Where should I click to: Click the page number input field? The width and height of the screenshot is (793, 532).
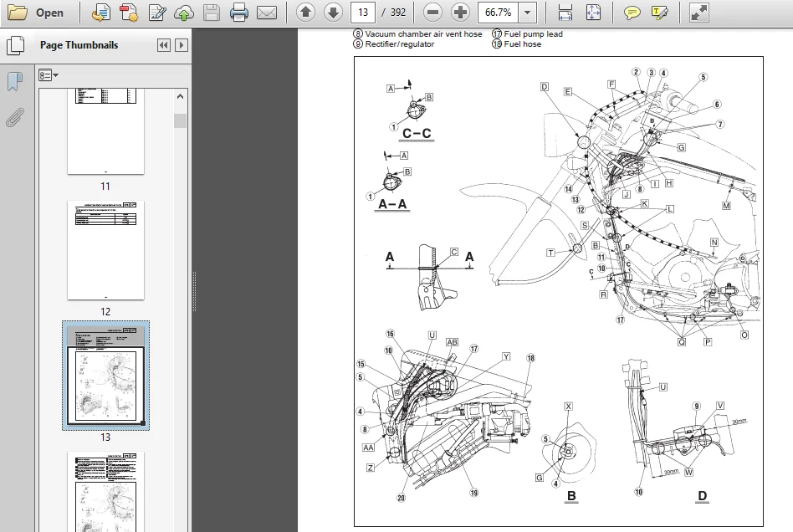[362, 13]
